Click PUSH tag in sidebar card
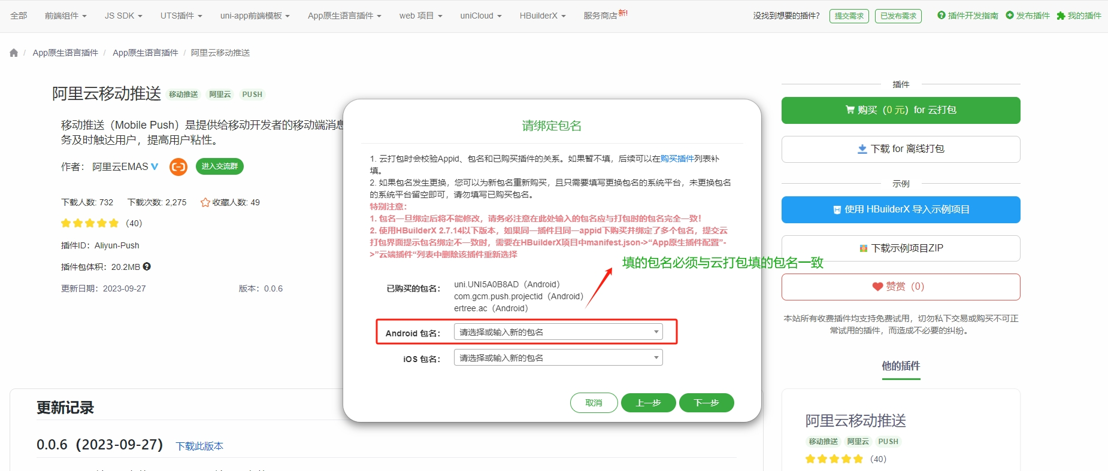 [888, 442]
